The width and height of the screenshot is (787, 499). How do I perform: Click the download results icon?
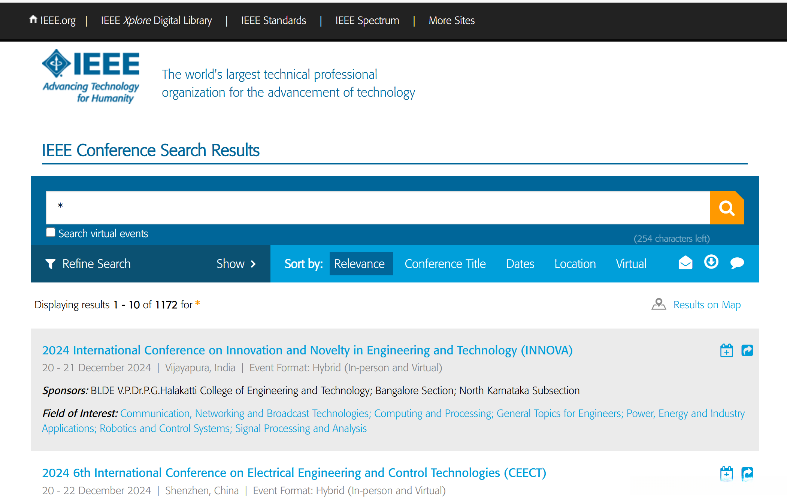pos(711,262)
